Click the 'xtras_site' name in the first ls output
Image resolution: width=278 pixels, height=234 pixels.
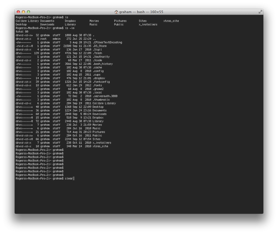click(x=171, y=21)
